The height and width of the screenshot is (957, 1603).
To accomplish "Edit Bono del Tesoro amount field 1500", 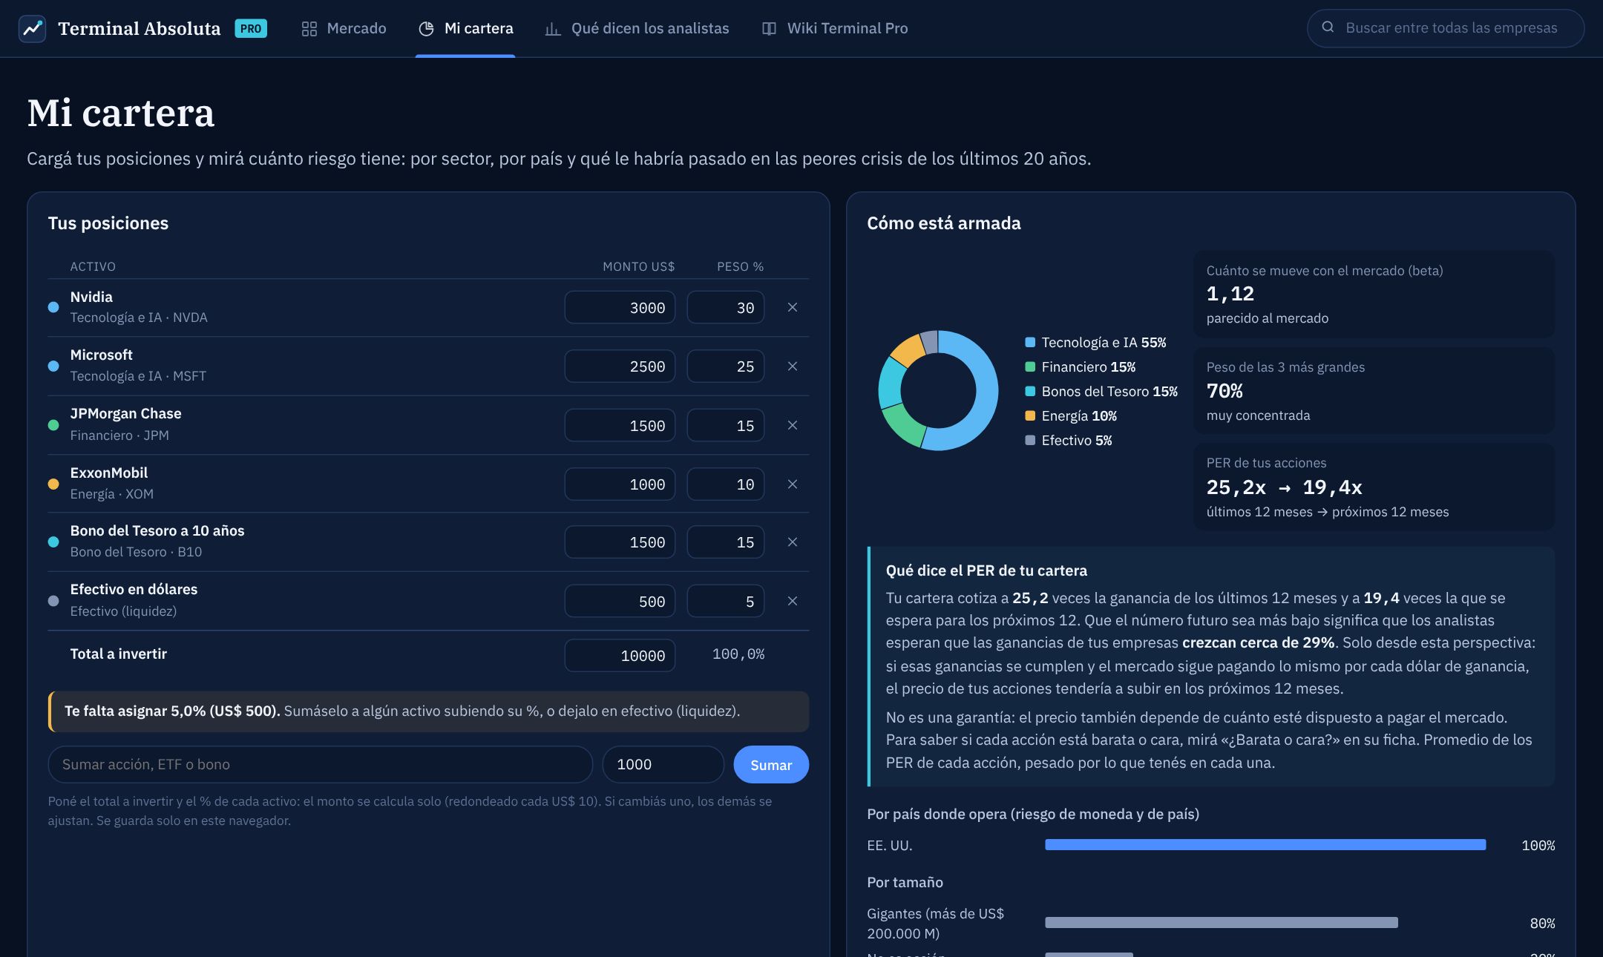I will [x=620, y=542].
